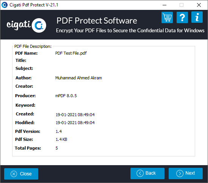Screen dimensions: 208x183
Task: Click the Cigati app icon in the title bar
Action: pos(5,5)
